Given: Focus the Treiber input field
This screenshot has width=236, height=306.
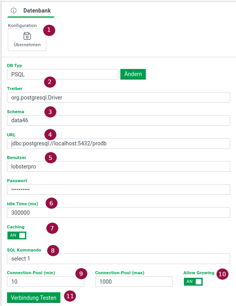Looking at the screenshot, I should (118, 98).
